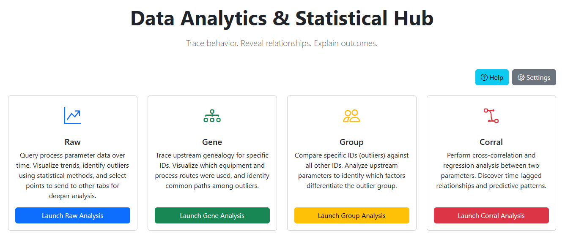Click the Data Analytics & Statistical Hub title
The width and height of the screenshot is (565, 234).
[282, 19]
